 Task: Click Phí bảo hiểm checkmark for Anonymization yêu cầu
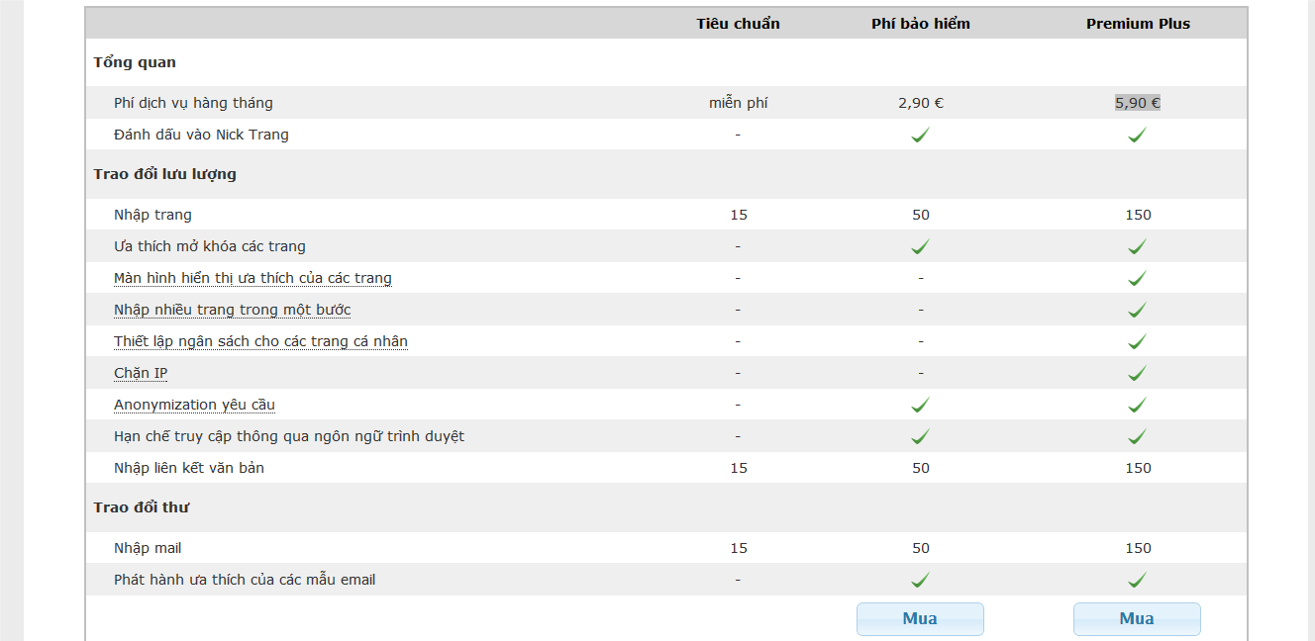pyautogui.click(x=920, y=405)
